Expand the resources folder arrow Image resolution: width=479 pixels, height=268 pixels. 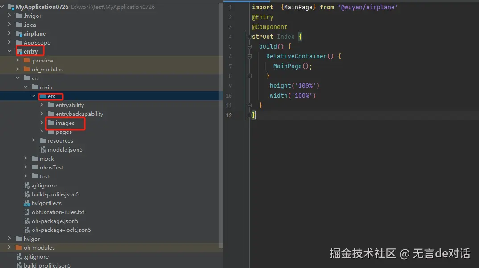pos(33,140)
